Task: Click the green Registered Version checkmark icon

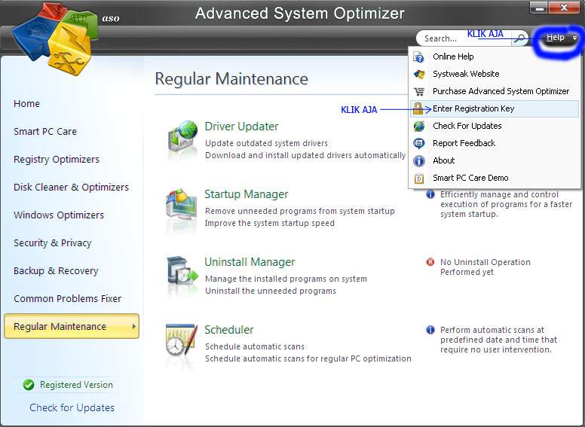Action: point(29,385)
